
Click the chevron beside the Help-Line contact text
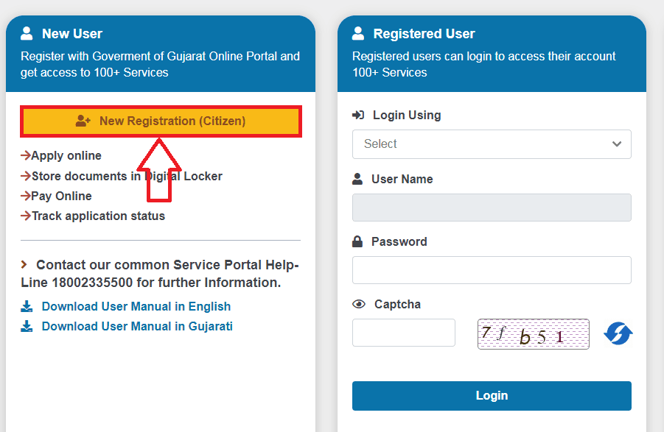[24, 264]
